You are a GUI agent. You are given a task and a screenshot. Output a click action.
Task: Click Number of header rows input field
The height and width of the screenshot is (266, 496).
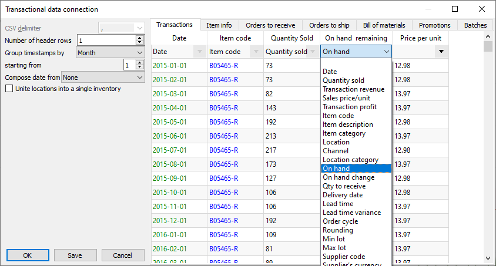coord(106,40)
